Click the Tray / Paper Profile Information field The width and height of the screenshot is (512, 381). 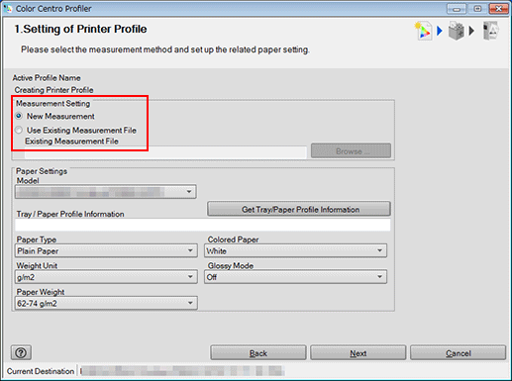click(203, 225)
